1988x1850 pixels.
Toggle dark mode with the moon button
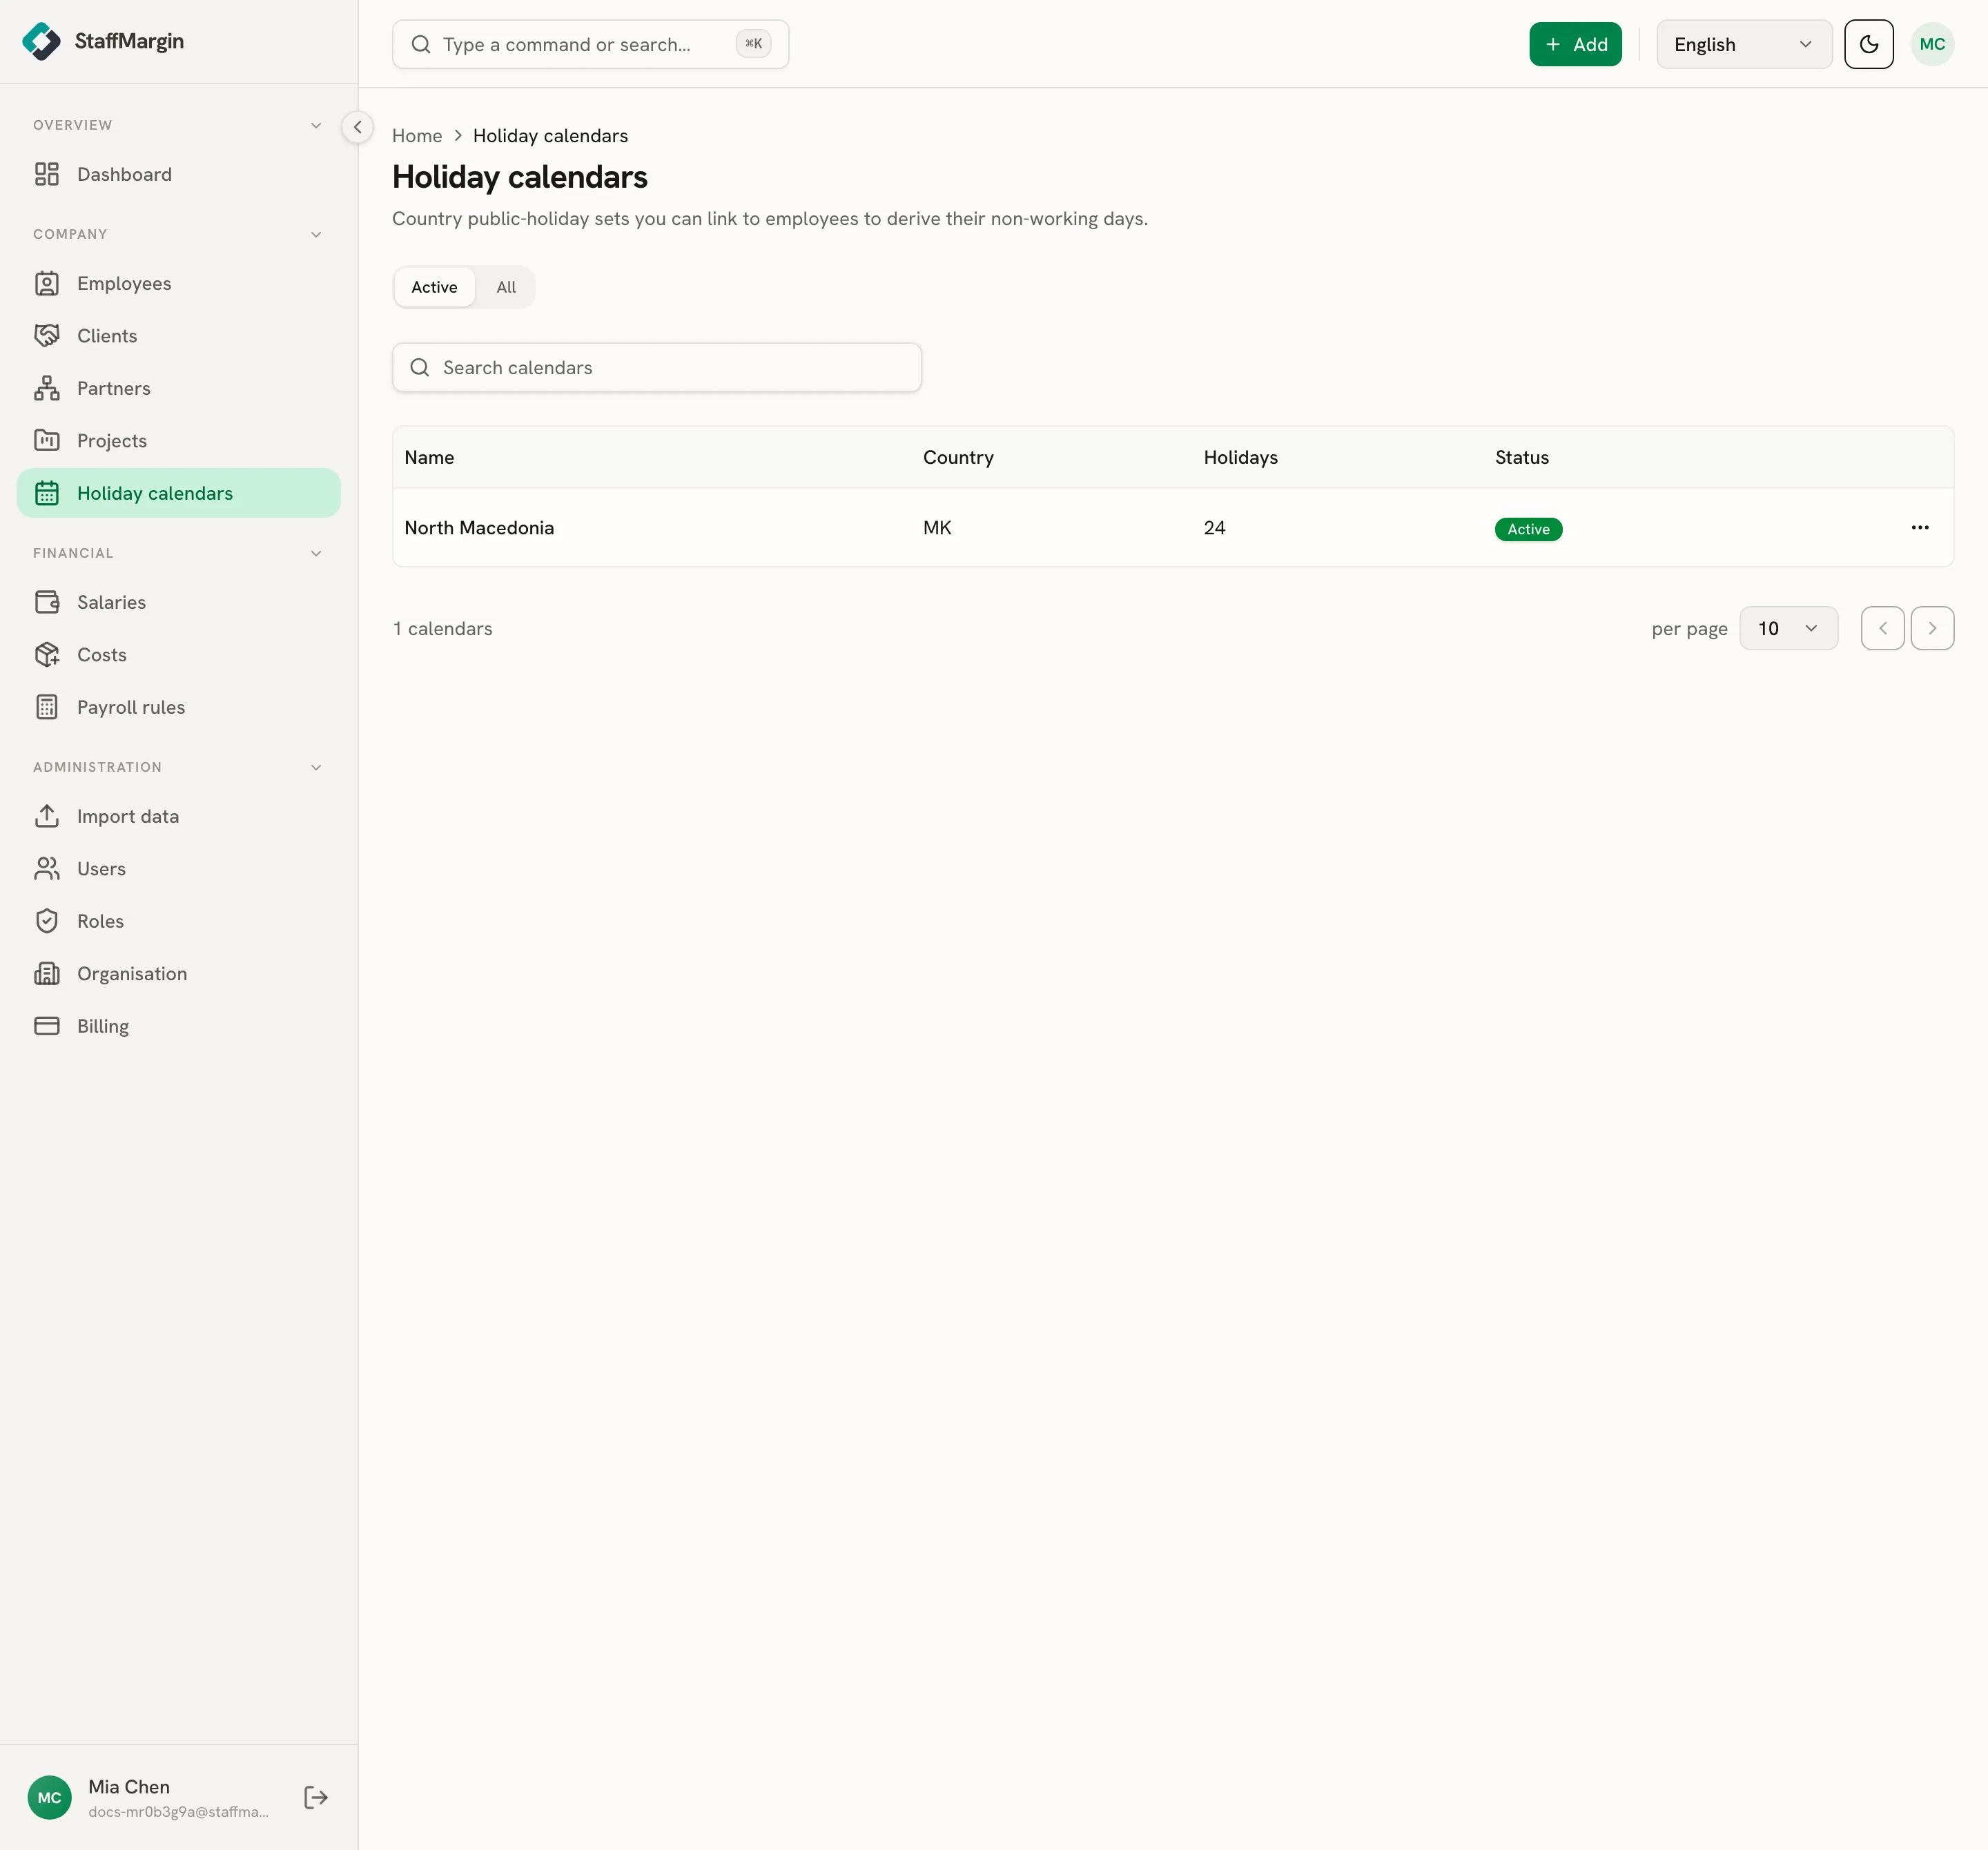1869,44
